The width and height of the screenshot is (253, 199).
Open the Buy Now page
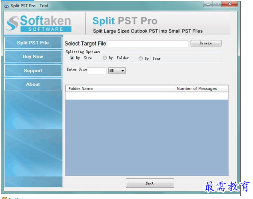[33, 56]
